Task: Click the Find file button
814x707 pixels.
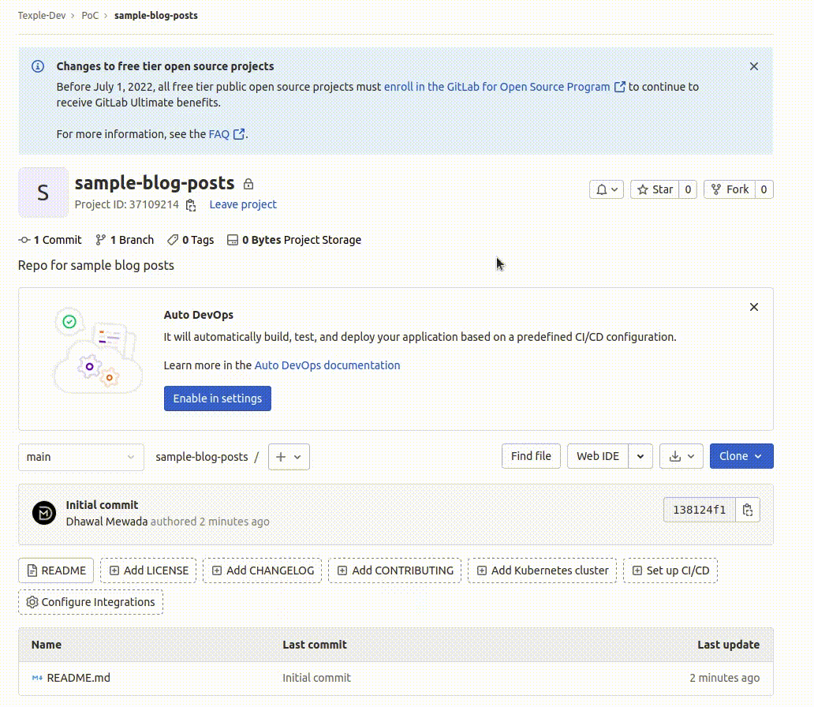Action: [x=531, y=455]
